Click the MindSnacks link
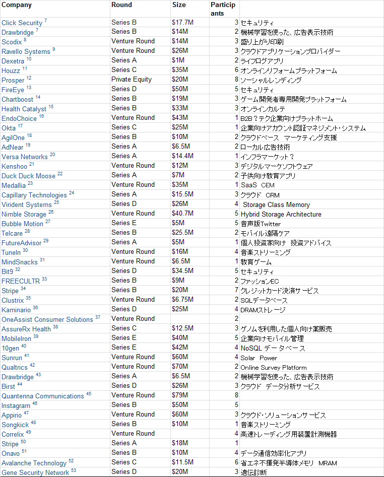 [20, 262]
